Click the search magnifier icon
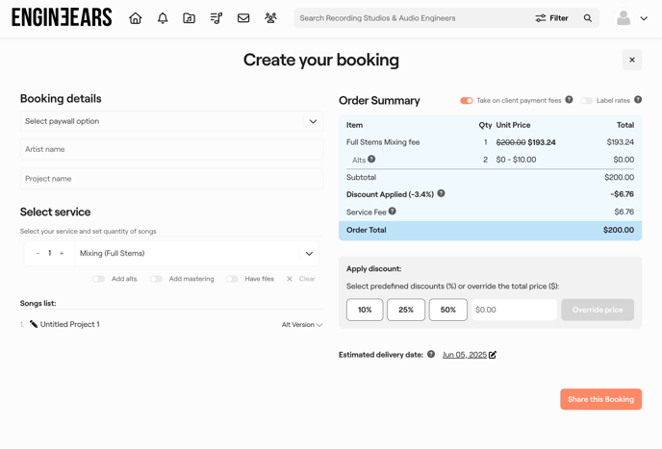Screen dimensions: 662x449 point(588,18)
